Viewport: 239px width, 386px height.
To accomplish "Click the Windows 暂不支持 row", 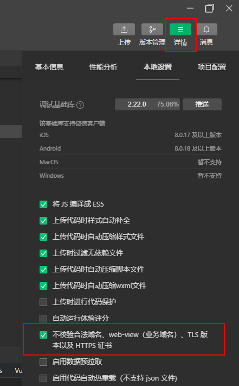I will point(131,176).
